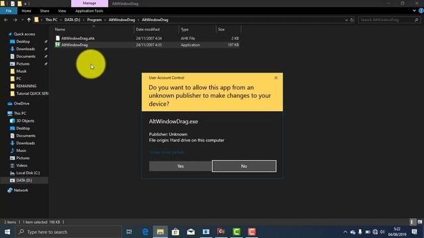Open the green Camtasia taskbar icon

point(237,232)
